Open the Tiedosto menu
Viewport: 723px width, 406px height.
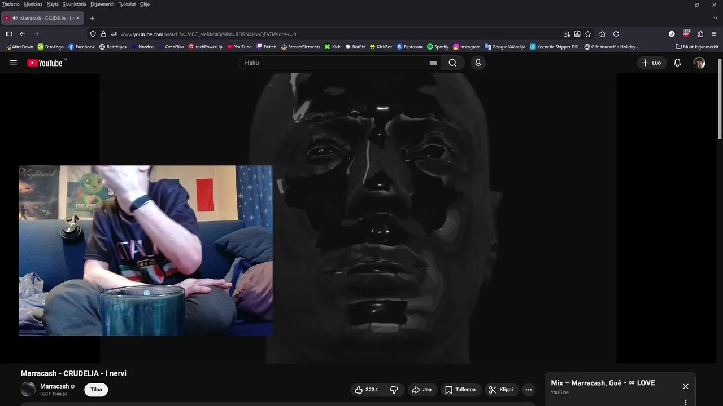click(x=11, y=4)
